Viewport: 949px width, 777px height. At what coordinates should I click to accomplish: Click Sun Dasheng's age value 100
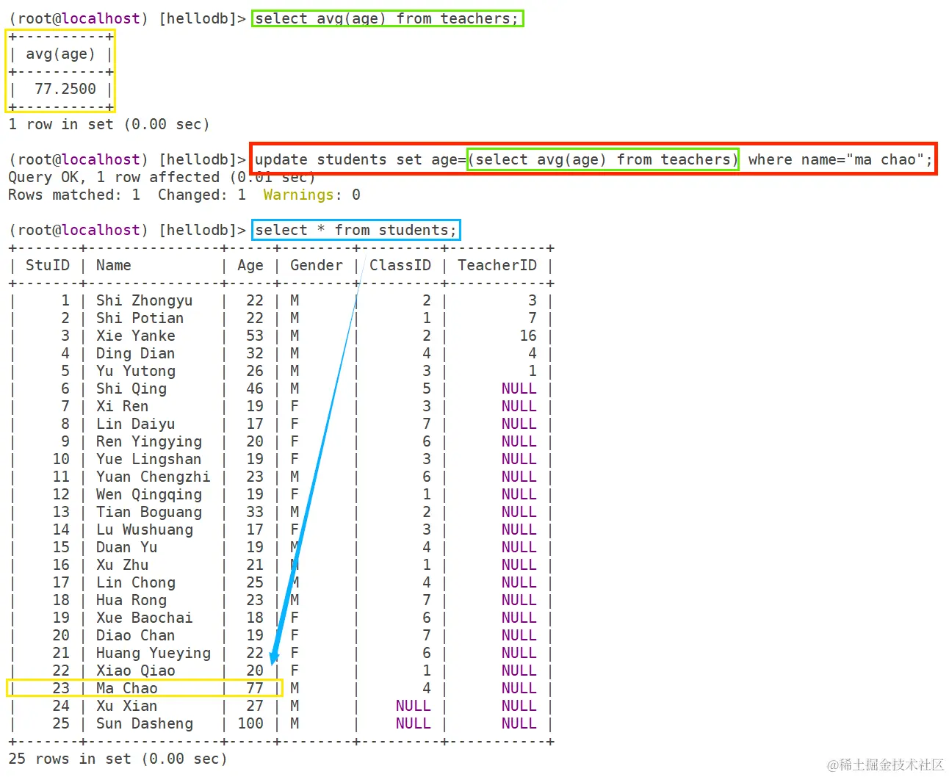[250, 723]
